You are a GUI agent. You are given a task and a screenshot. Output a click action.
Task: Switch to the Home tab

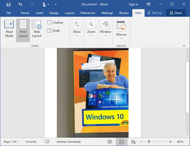[25, 13]
